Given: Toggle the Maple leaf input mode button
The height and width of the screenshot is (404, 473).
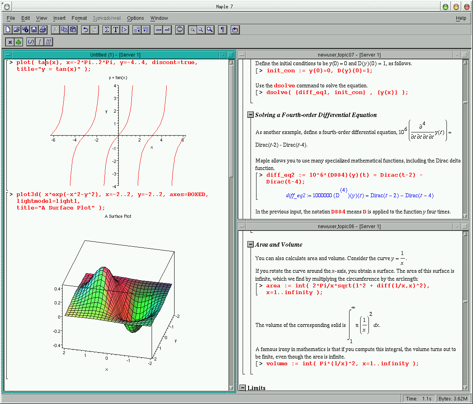Looking at the screenshot, I should click(18, 42).
